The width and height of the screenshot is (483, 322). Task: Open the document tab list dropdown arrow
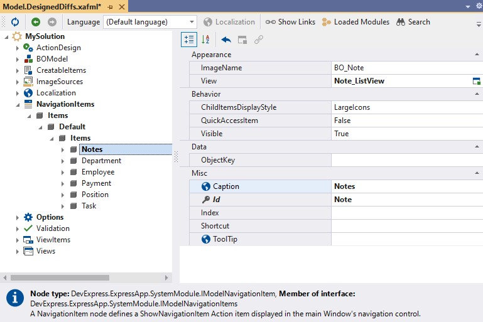tap(468, 6)
